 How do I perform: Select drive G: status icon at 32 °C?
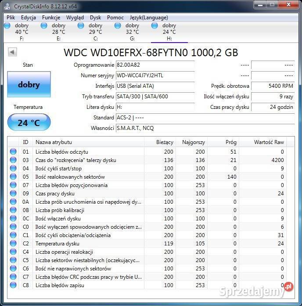click(118, 25)
